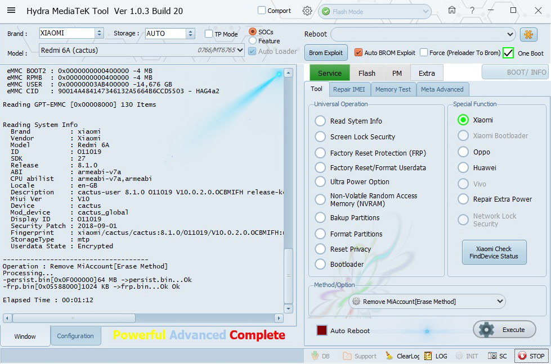551x364 pixels.
Task: Open the help question mark icon
Action: pos(472,11)
